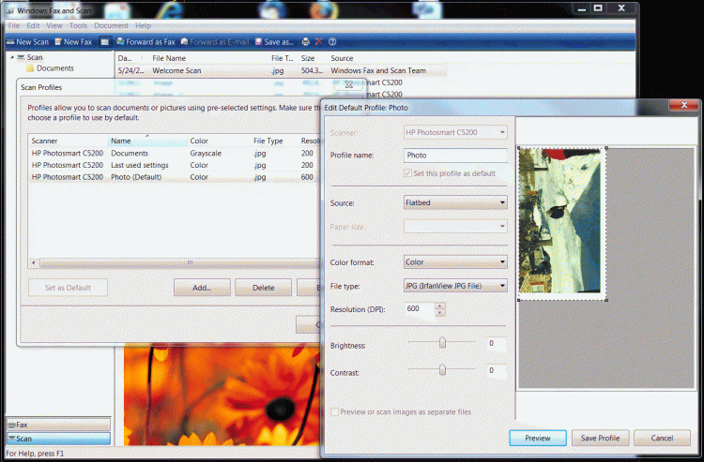Screen dimensions: 704x462
Task: Select the Documents folder in tree
Action: click(x=50, y=68)
